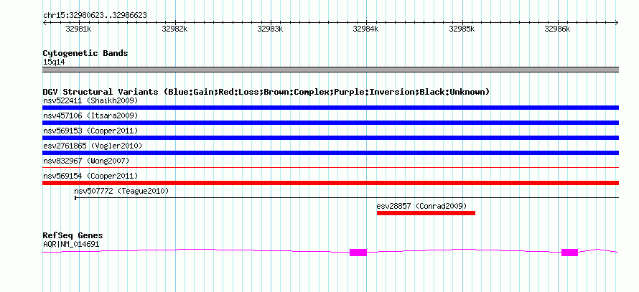Click the nsv457106 (Itsara2009) label

90,116
